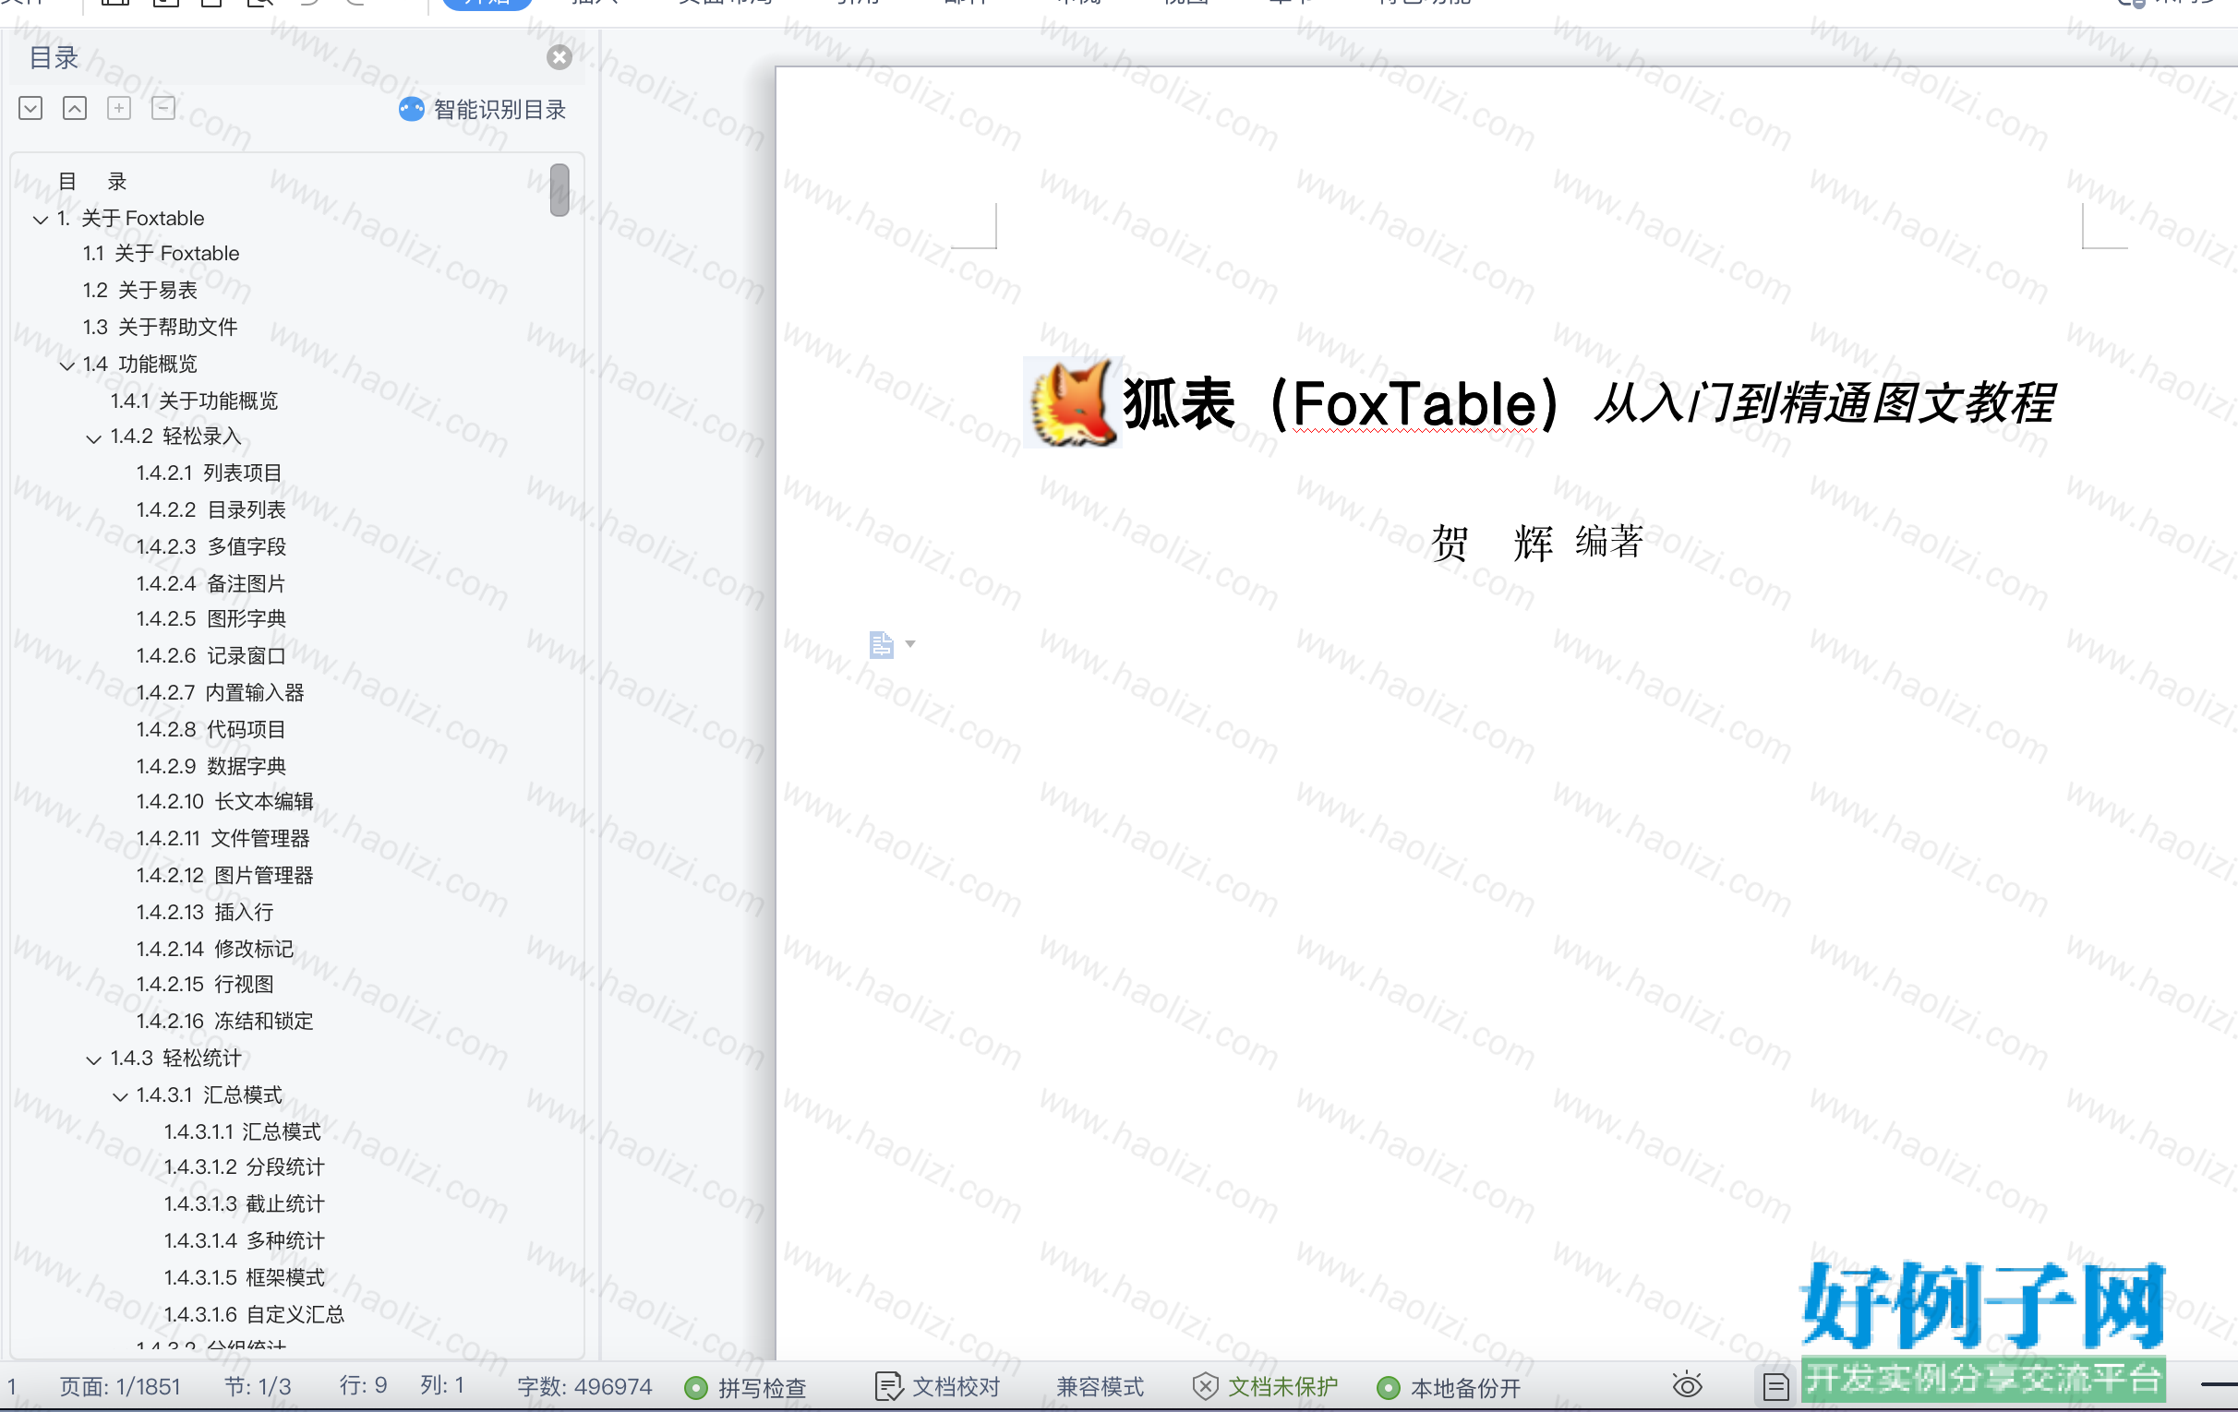Click the minus box icon in 目录 toolbar
This screenshot has width=2238, height=1412.
coord(163,109)
